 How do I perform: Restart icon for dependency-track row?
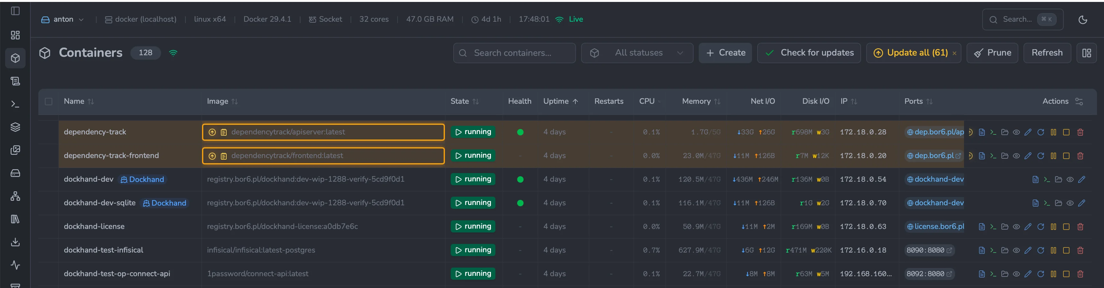pyautogui.click(x=1041, y=132)
